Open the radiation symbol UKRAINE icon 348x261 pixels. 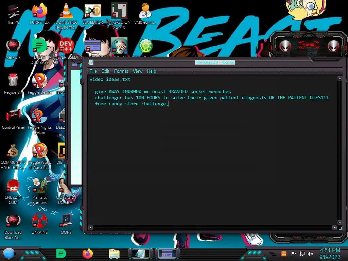[39, 224]
